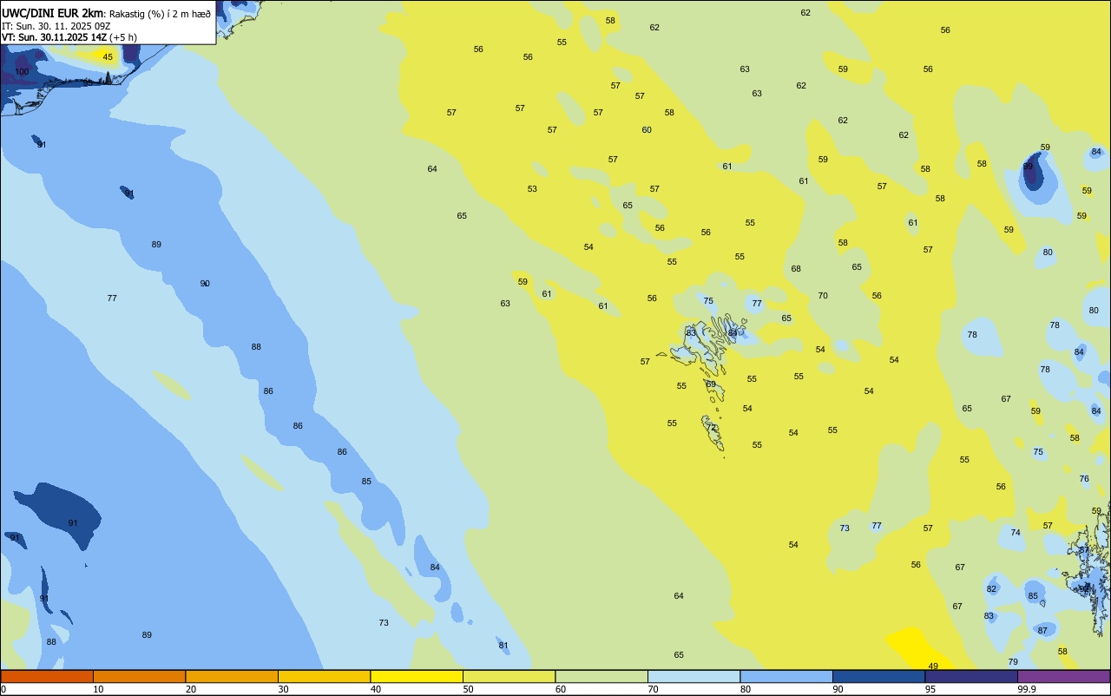Image resolution: width=1111 pixels, height=696 pixels.
Task: Click the legend scale label '10'
Action: [98, 689]
